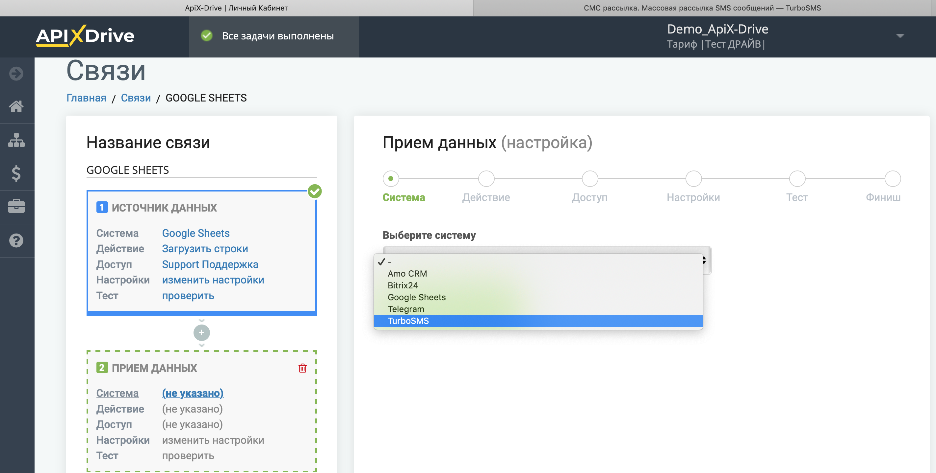
Task: Click green check icon next to tasks status
Action: (x=207, y=36)
